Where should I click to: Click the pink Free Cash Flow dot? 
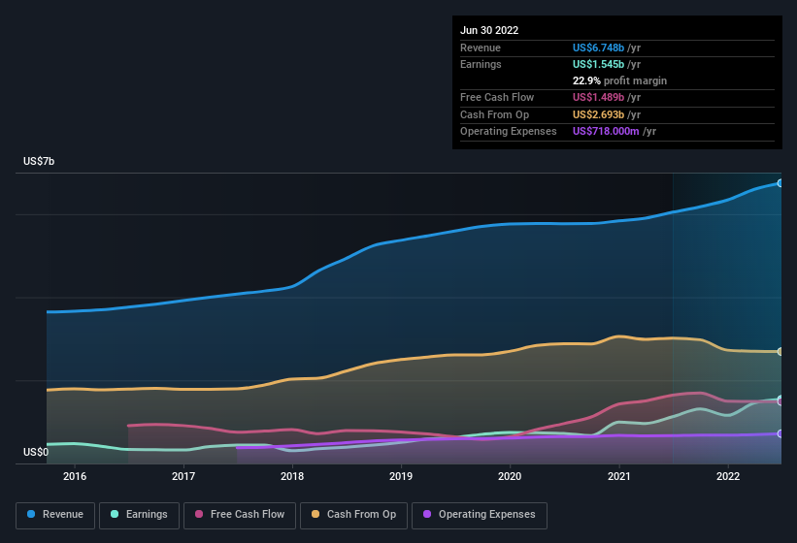[199, 514]
